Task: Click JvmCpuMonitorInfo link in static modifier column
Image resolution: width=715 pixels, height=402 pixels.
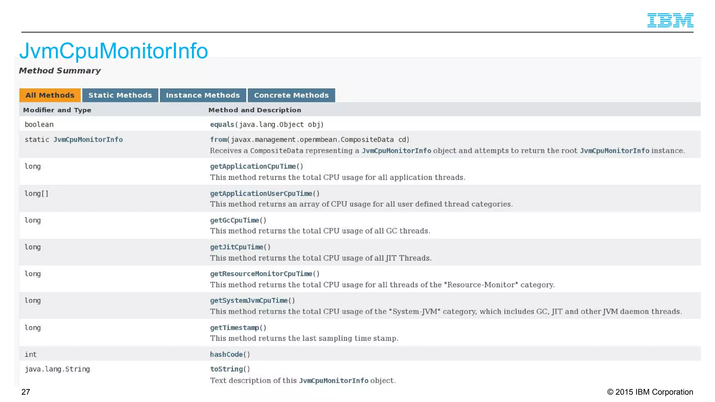Action: (88, 140)
